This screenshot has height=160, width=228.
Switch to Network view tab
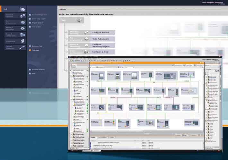click(188, 65)
